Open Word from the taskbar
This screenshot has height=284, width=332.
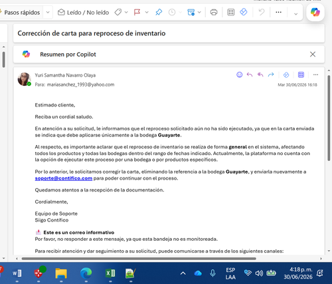17,273
